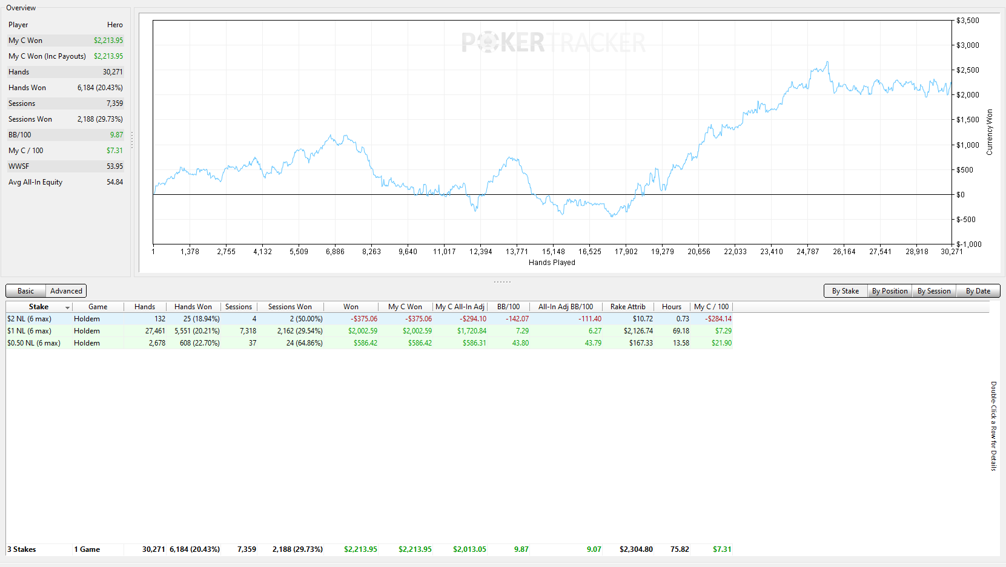
Task: Click the My C All-In Adj column header
Action: point(460,307)
